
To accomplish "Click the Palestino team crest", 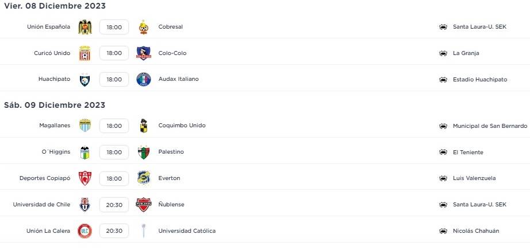I will (x=143, y=153).
